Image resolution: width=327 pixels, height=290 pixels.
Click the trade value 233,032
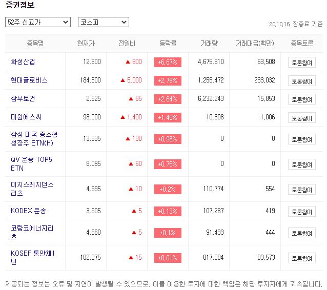tap(264, 80)
